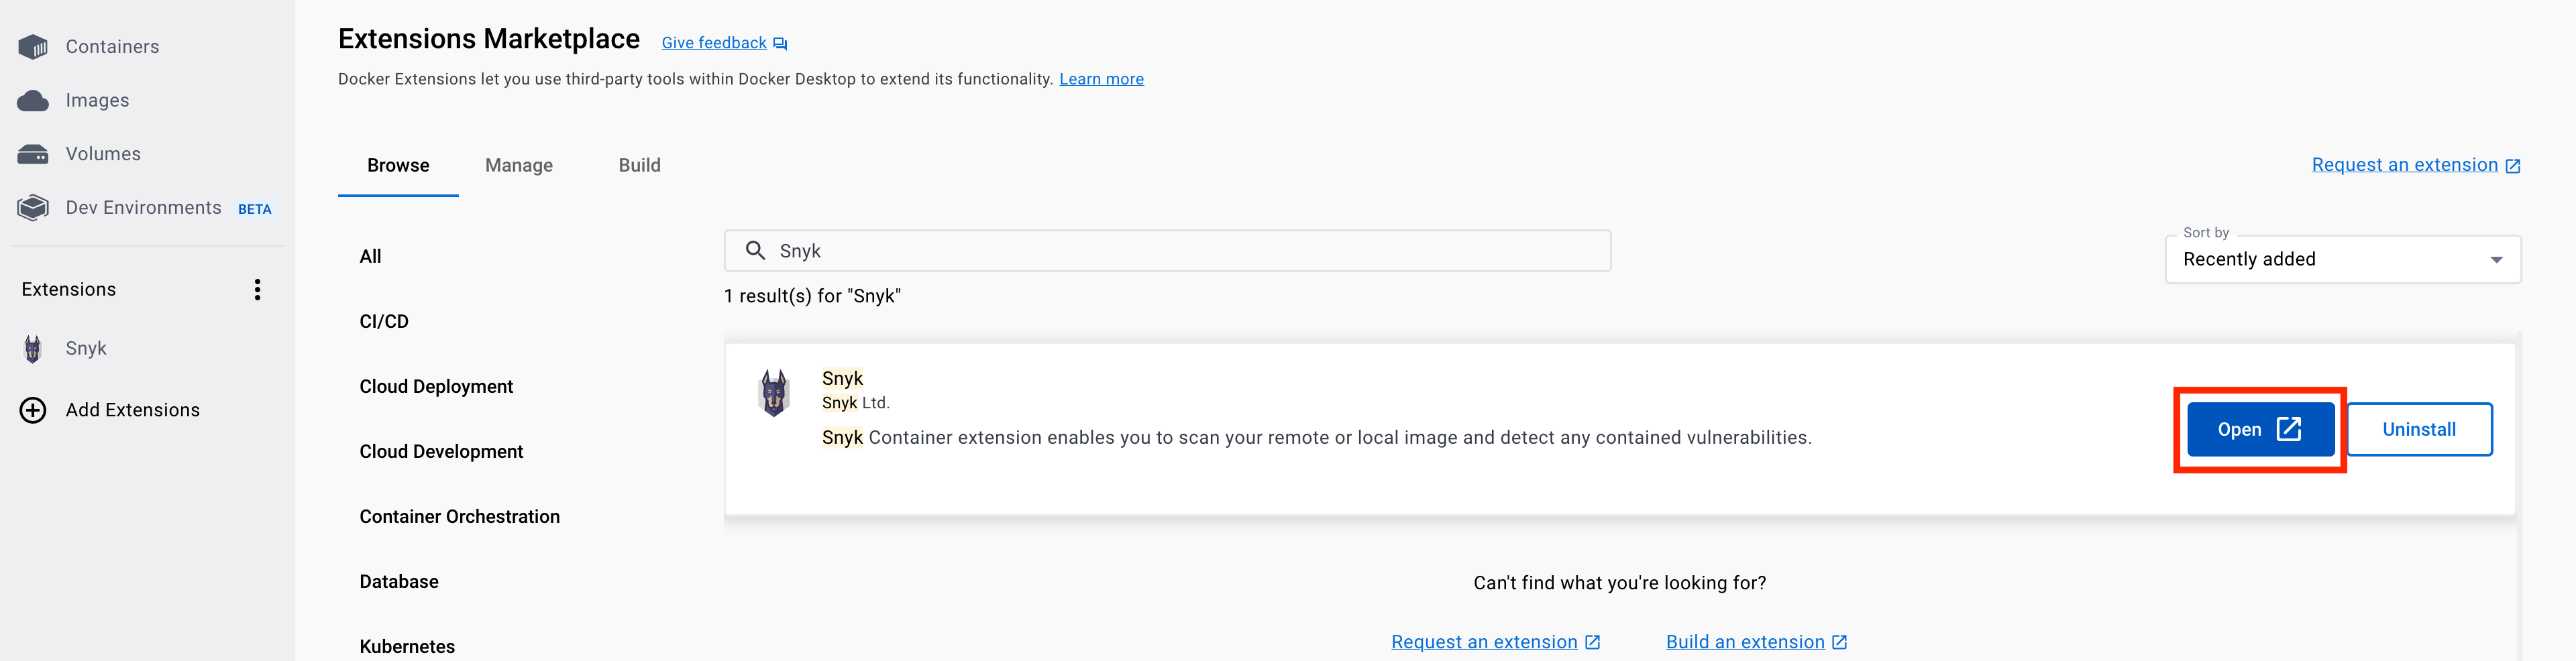Click external-link icon beside Build an extension
Image resolution: width=2576 pixels, height=661 pixels.
coord(1840,643)
